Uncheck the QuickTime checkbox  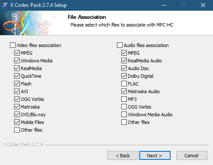(17, 76)
